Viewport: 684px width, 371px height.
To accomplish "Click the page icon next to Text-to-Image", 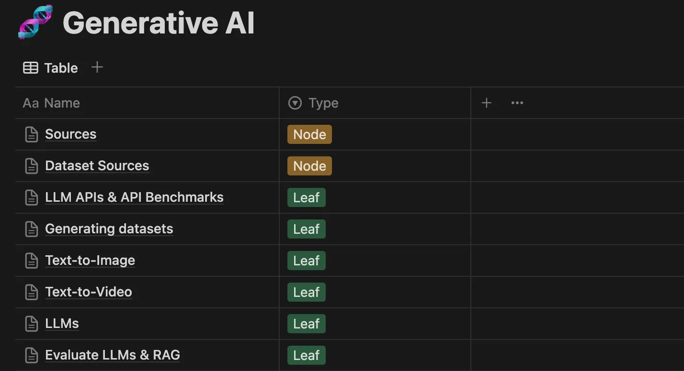I will (x=31, y=261).
